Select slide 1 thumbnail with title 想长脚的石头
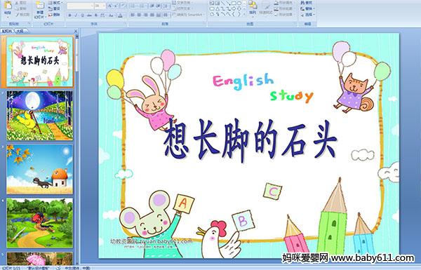This screenshot has width=421, height=270. 40,62
